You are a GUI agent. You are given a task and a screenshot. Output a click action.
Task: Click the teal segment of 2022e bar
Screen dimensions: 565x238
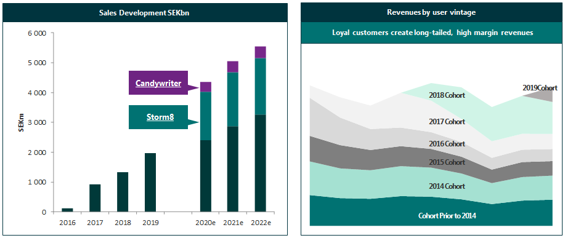click(x=260, y=87)
